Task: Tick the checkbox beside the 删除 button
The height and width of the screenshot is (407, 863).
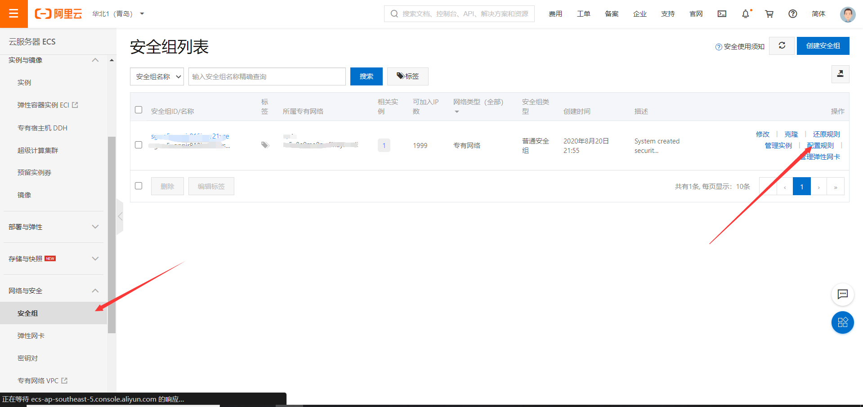Action: pos(139,185)
